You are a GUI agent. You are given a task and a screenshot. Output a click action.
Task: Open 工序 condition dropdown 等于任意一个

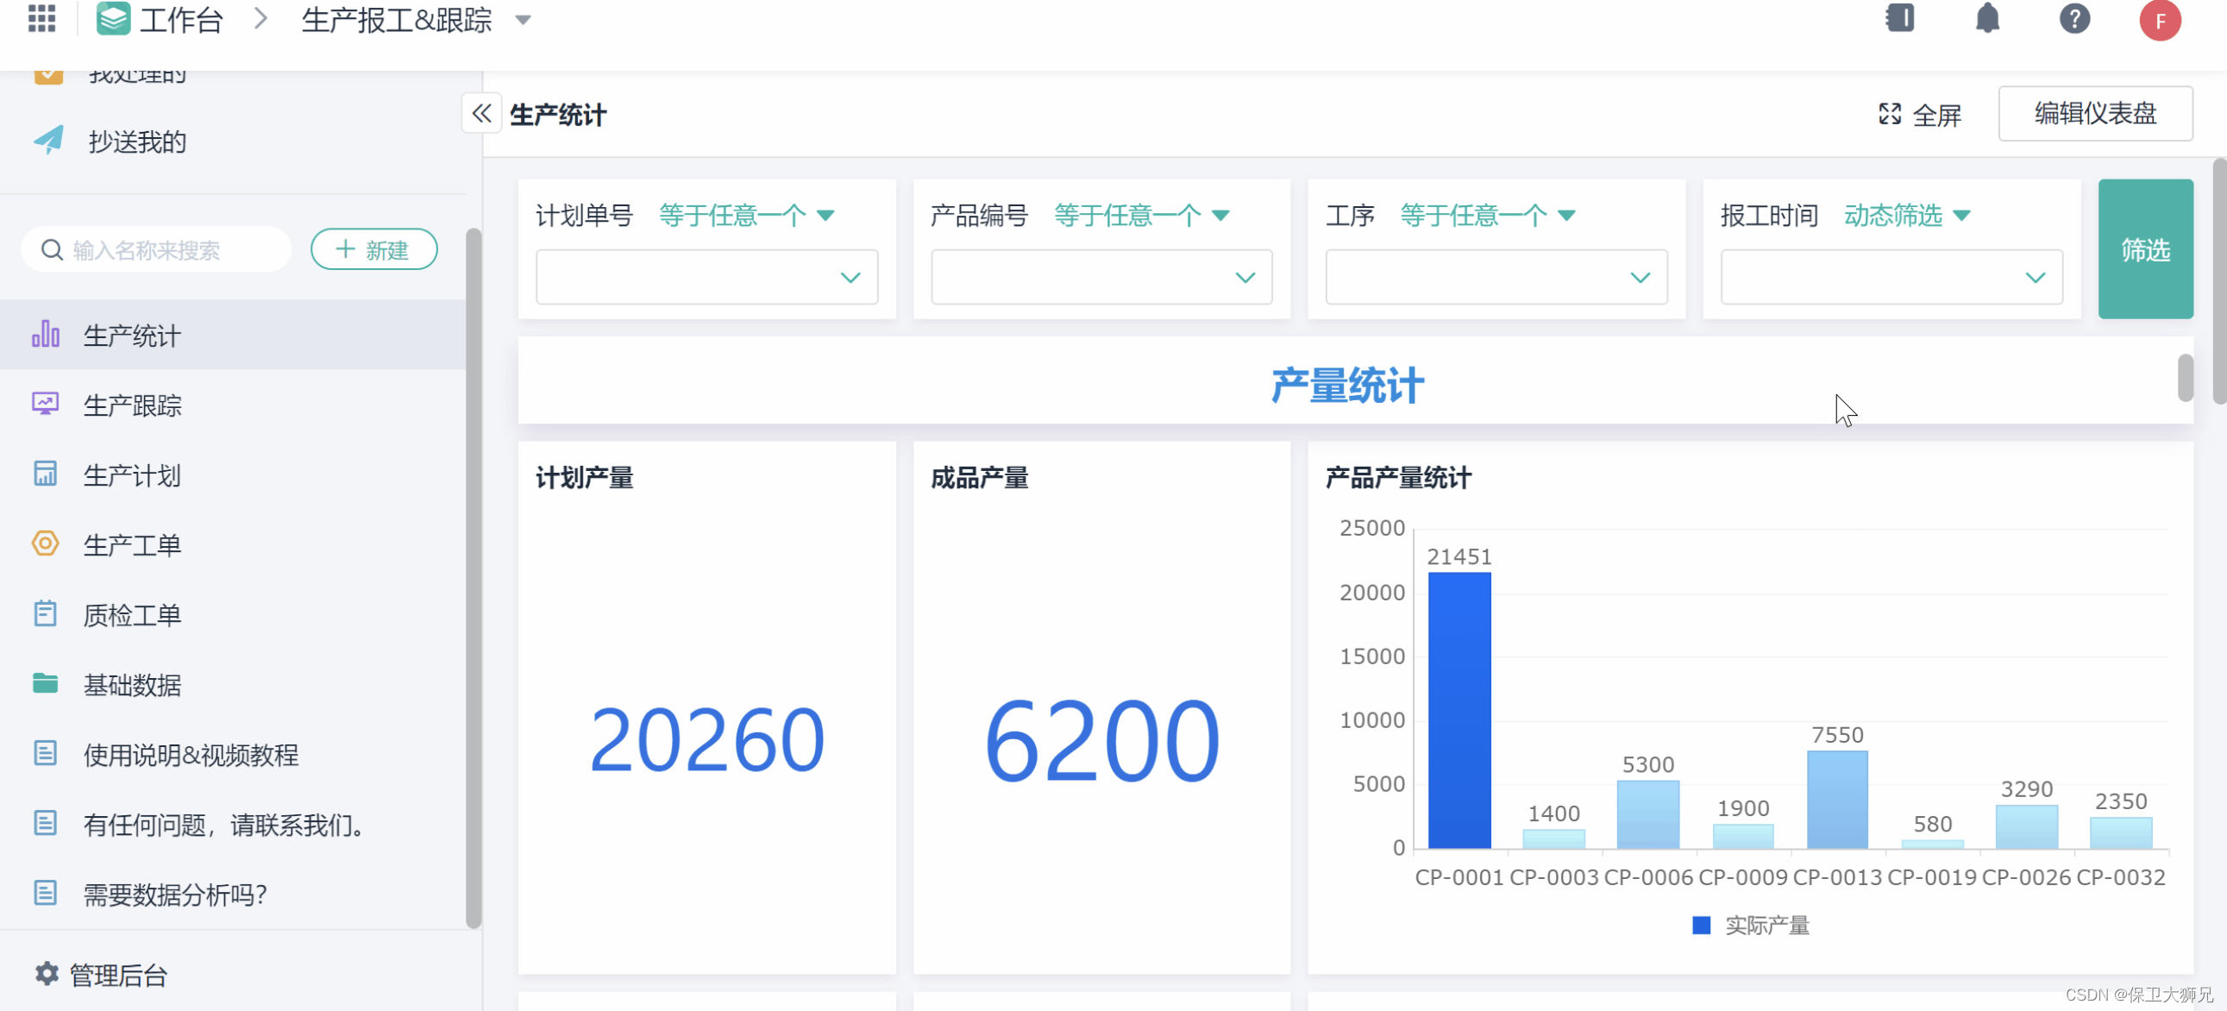[x=1488, y=215]
